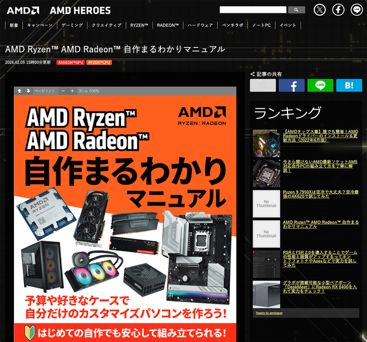The width and height of the screenshot is (367, 342).
Task: Open No Thumbnail image beside 自作まるわかりマニュアル link
Action: coord(266,234)
